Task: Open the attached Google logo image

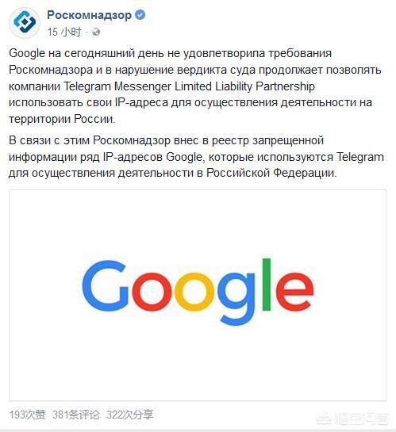Action: 198,295
